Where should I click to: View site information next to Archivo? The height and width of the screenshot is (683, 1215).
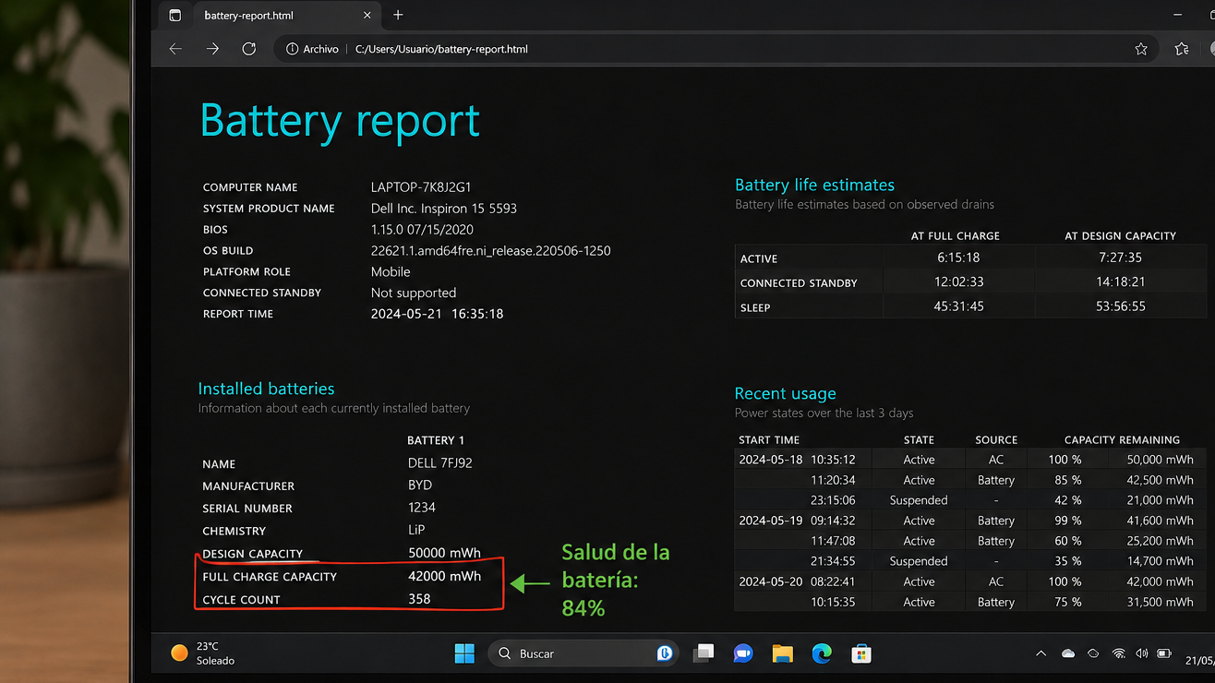point(292,49)
